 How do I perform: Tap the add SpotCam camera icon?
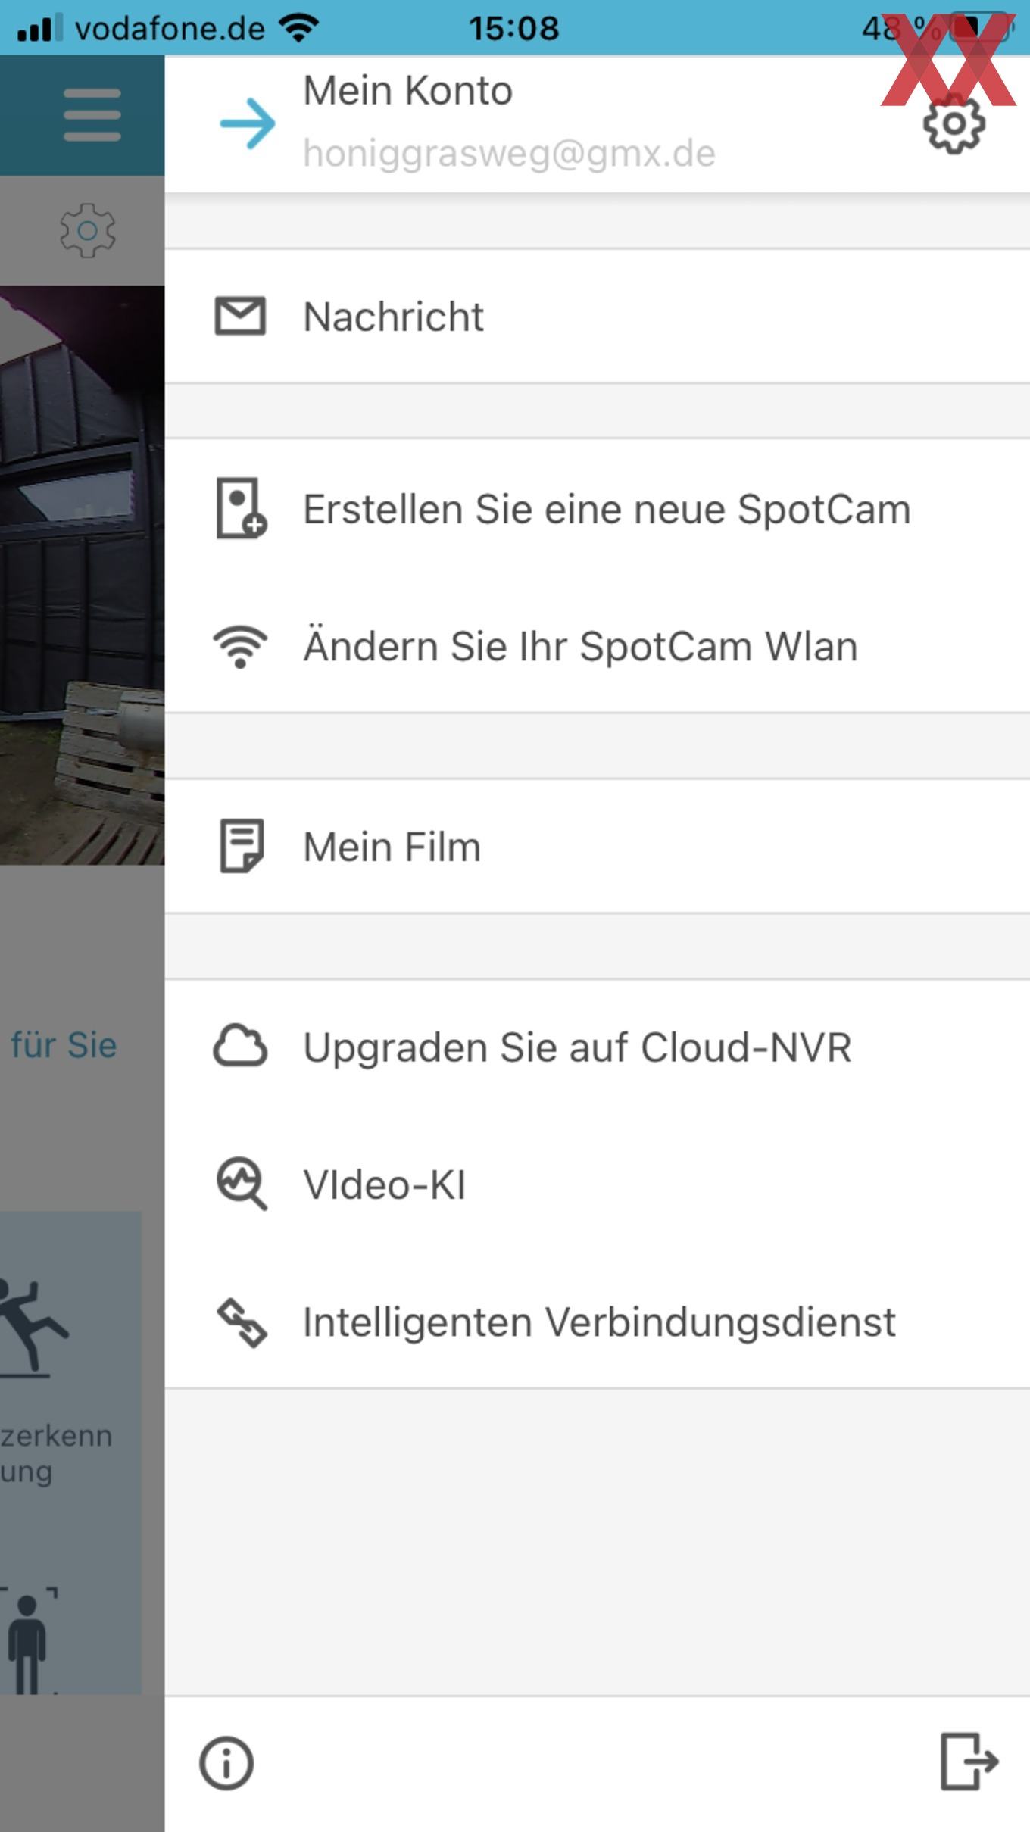click(x=242, y=508)
